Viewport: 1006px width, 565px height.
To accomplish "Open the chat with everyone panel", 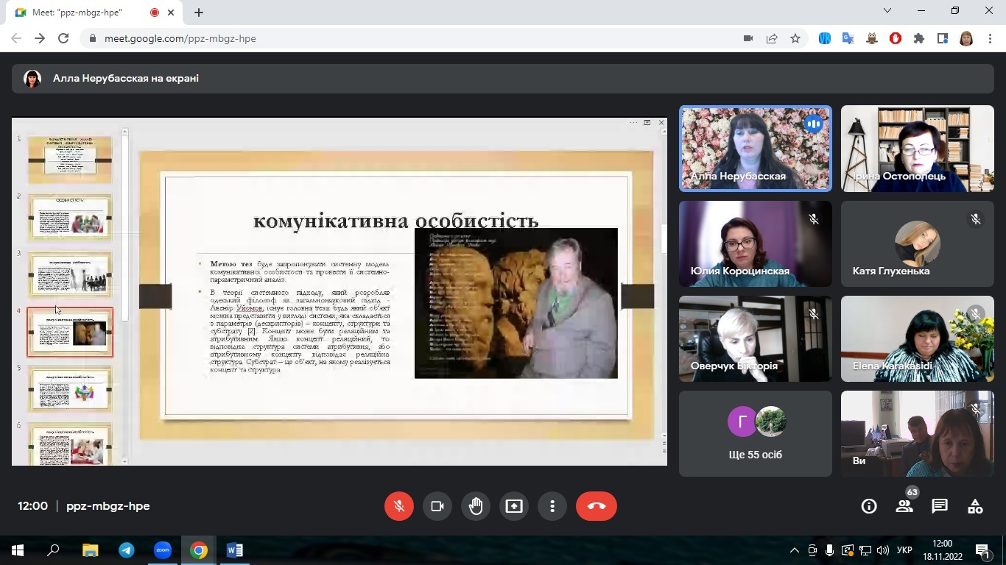I will pos(939,506).
